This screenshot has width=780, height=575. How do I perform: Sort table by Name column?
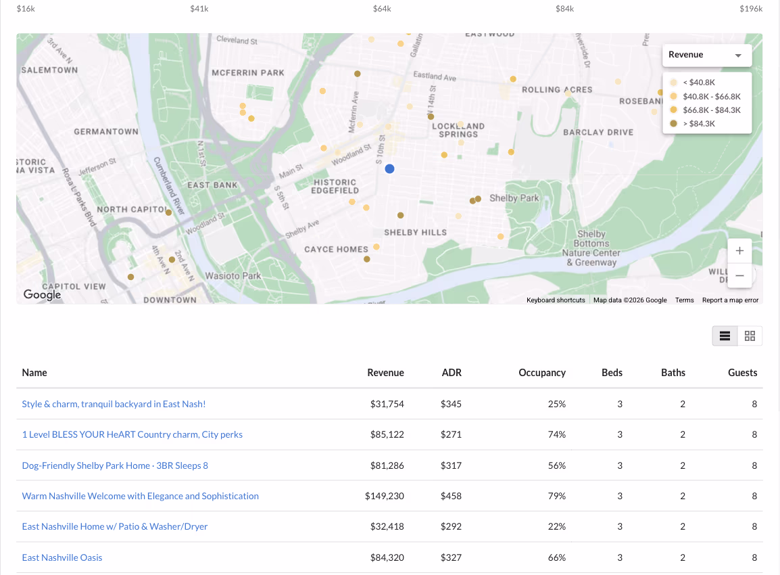click(34, 372)
